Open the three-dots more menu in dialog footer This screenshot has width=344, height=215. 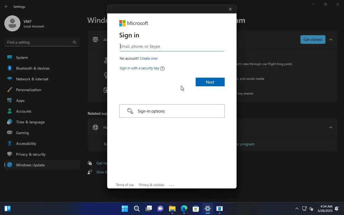(x=172, y=185)
